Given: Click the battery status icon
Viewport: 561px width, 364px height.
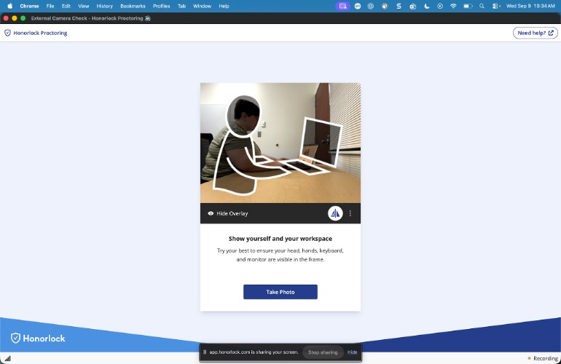Looking at the screenshot, I should point(468,6).
